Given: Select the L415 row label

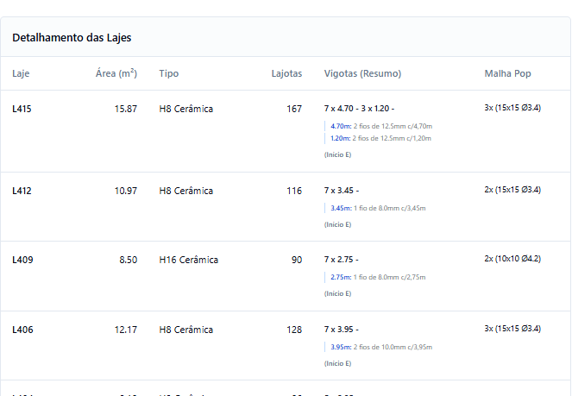Looking at the screenshot, I should coord(22,109).
